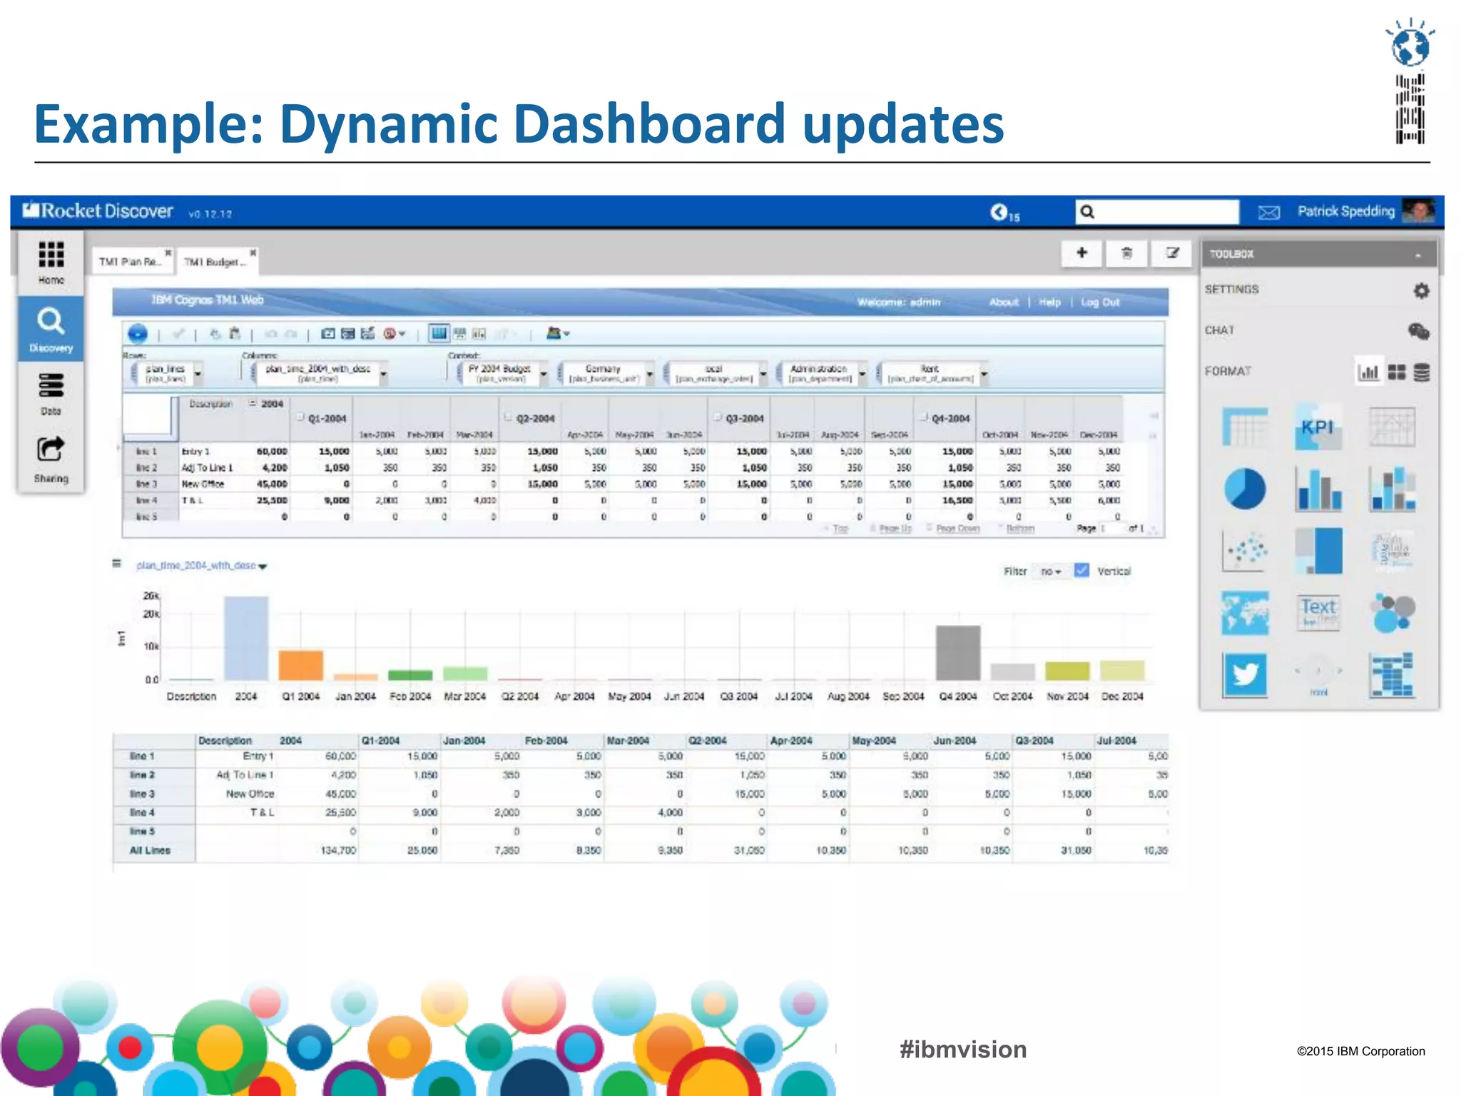1461x1096 pixels.
Task: Edit the dashboard with the pencil icon
Action: coord(1172,253)
